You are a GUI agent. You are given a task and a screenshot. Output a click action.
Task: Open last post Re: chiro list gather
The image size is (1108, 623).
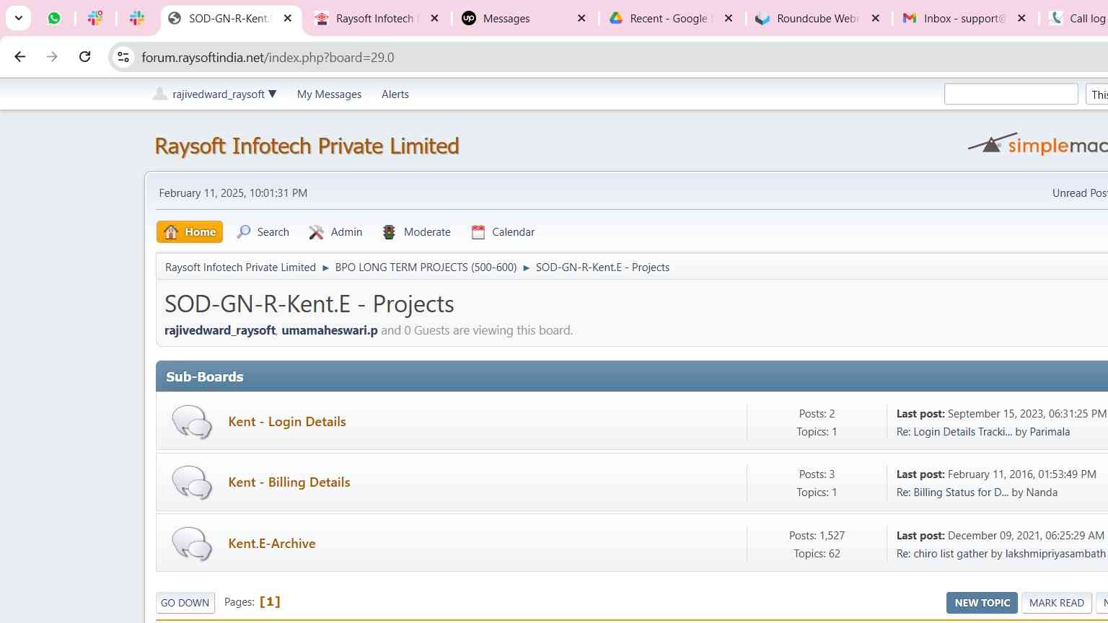click(x=942, y=554)
